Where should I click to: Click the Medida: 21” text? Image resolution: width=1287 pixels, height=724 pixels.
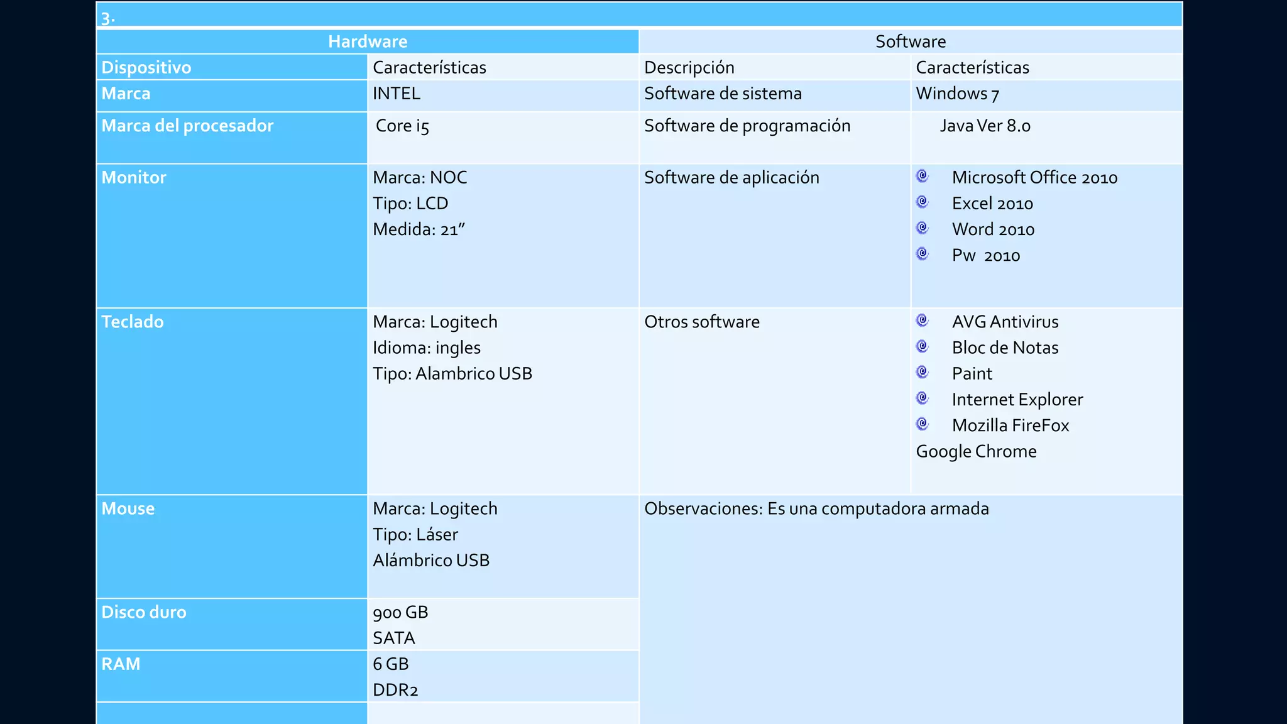coord(419,229)
